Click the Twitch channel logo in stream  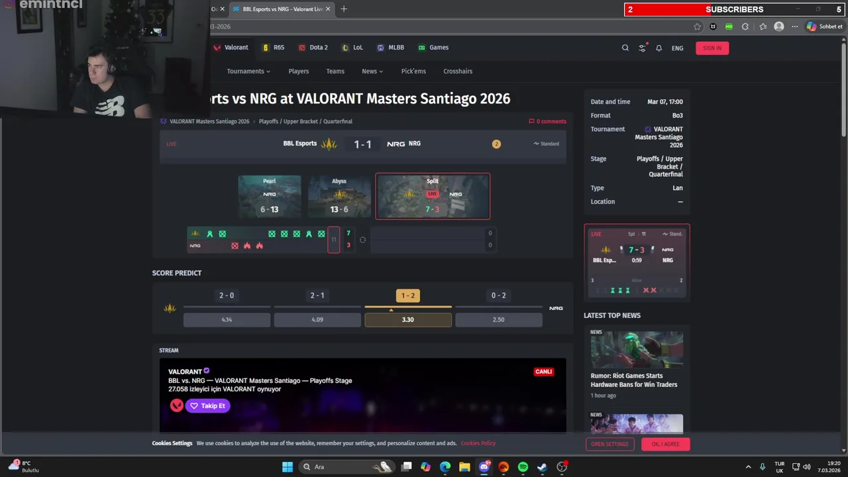tap(176, 405)
